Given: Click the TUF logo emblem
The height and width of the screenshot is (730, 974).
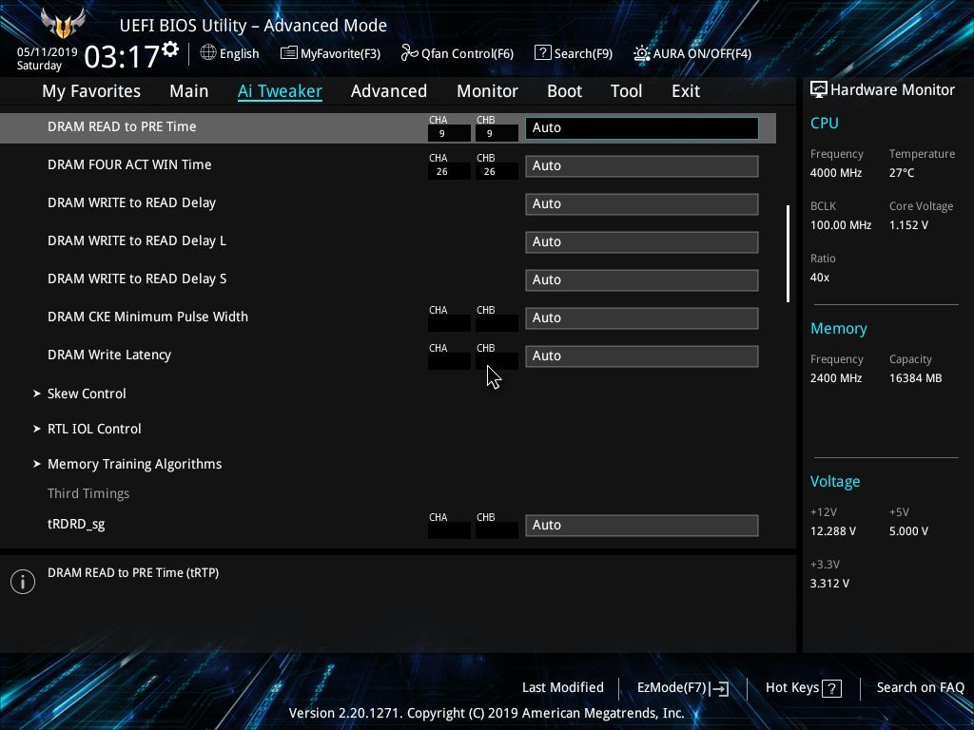Looking at the screenshot, I should 63,24.
